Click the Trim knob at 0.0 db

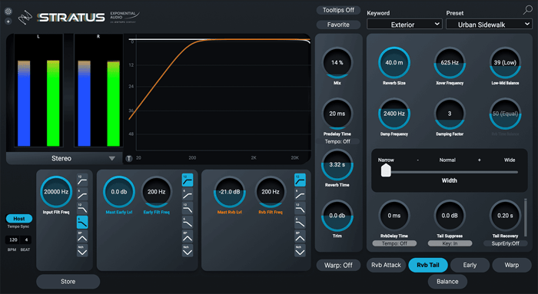pos(337,216)
